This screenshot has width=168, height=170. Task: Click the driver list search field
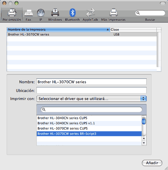click(x=91, y=110)
